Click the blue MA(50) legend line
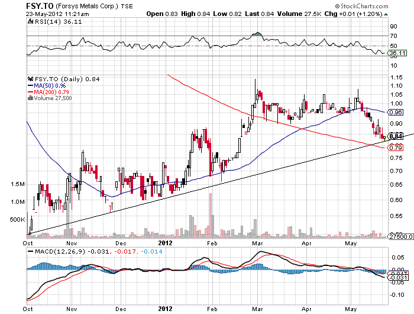This screenshot has width=414, height=314. [30, 86]
